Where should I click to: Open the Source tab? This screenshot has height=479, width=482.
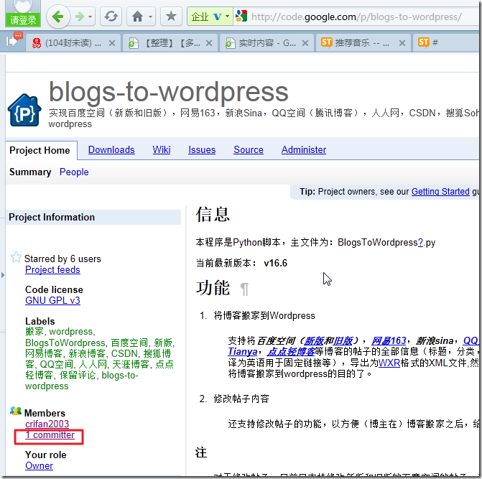pyautogui.click(x=249, y=149)
